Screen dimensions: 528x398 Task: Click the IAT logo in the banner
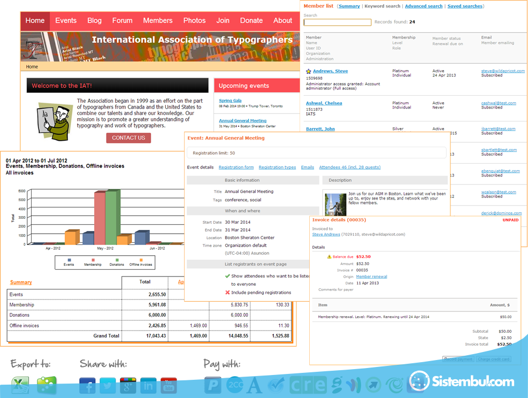pos(33,49)
